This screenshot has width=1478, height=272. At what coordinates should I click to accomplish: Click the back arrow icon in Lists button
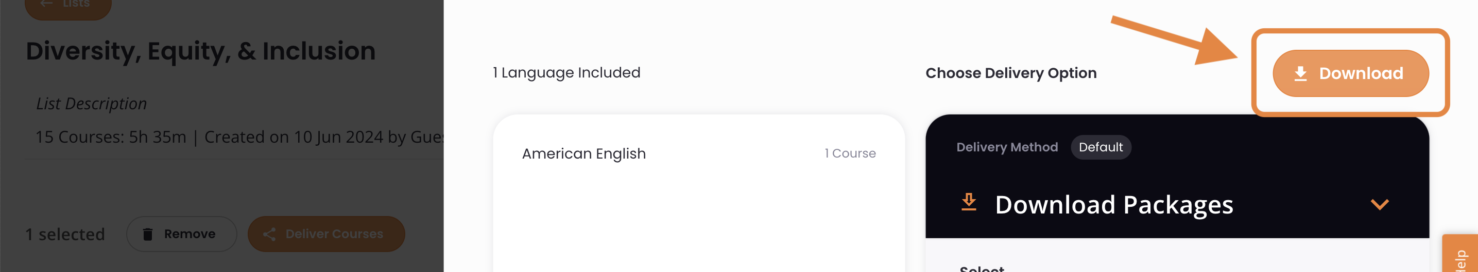pos(46,4)
